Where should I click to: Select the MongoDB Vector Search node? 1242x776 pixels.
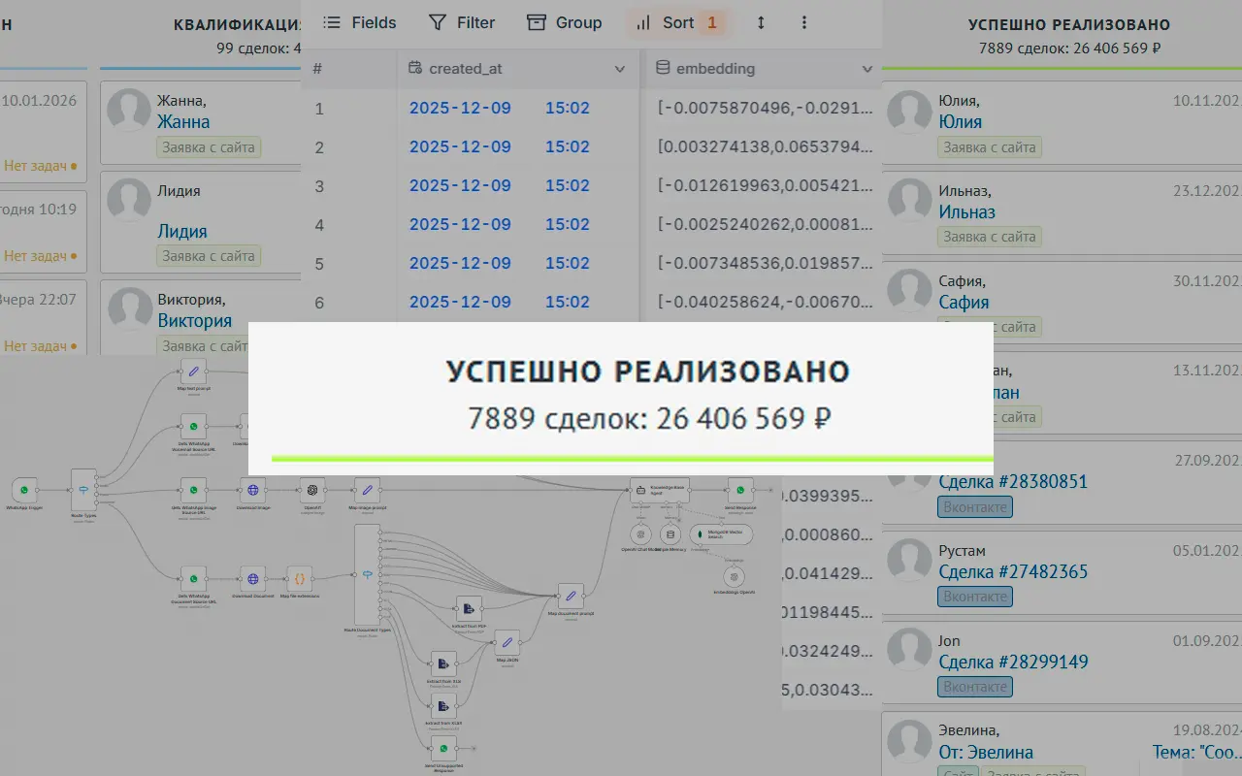pos(721,534)
